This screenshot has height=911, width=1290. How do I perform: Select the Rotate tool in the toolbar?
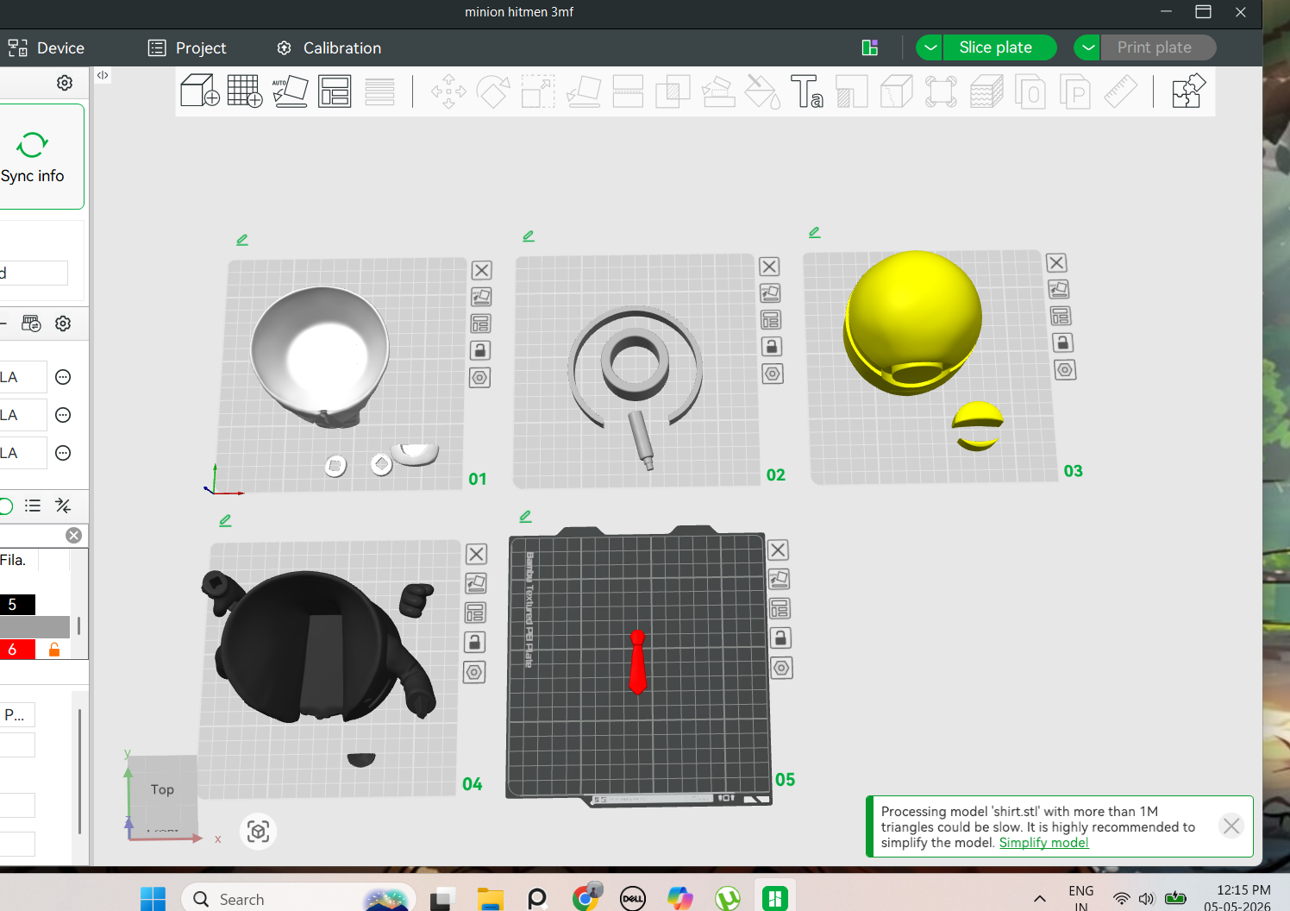point(493,91)
